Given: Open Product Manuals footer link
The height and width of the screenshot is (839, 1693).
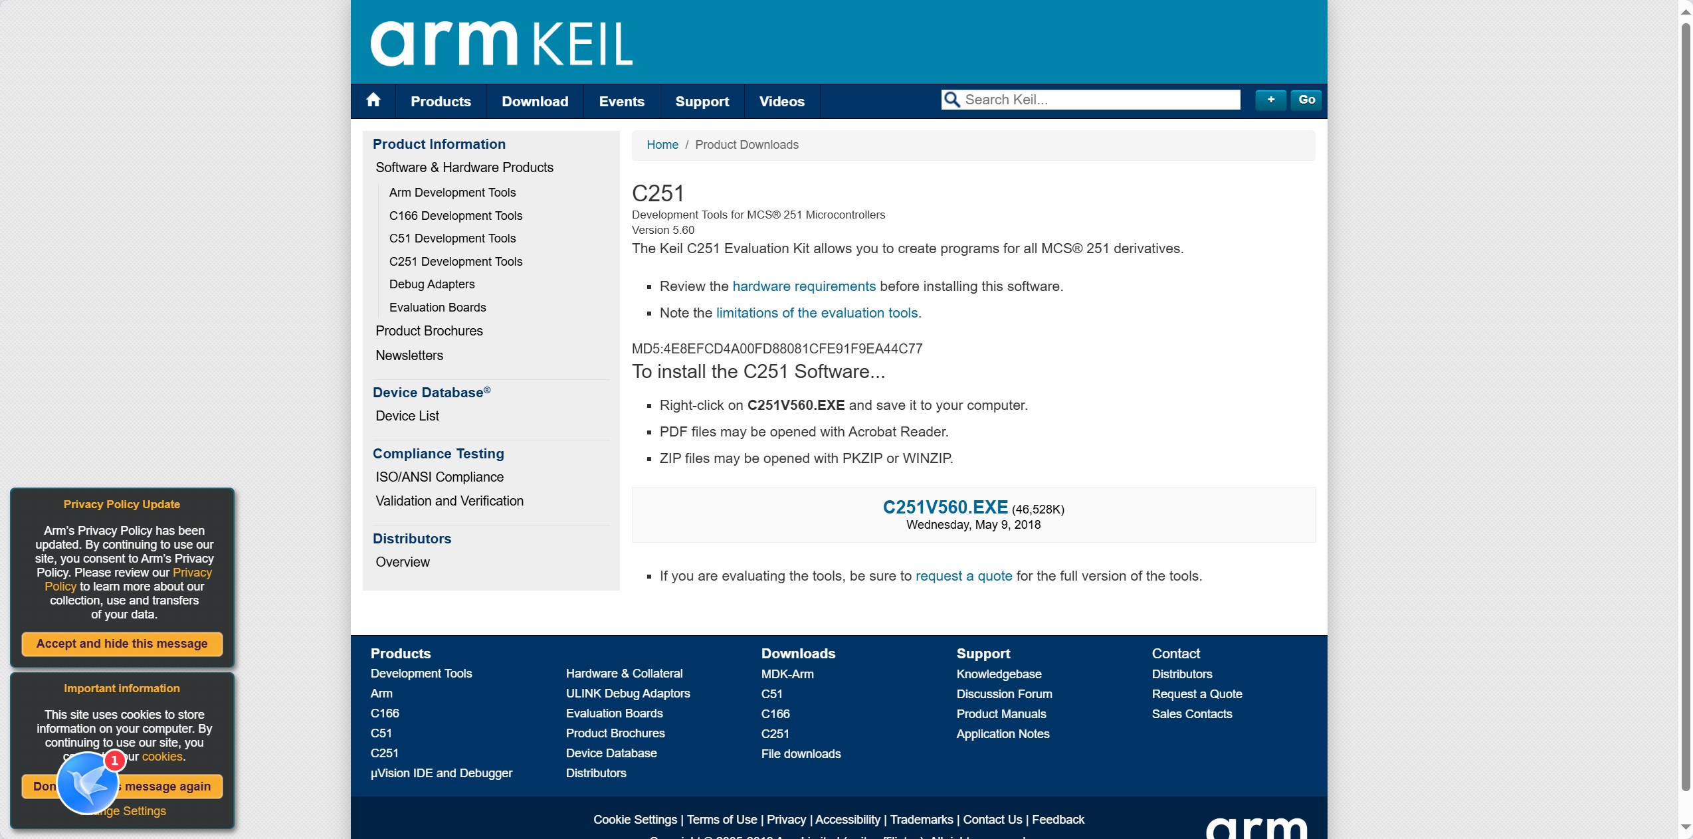Looking at the screenshot, I should pos(1001,714).
